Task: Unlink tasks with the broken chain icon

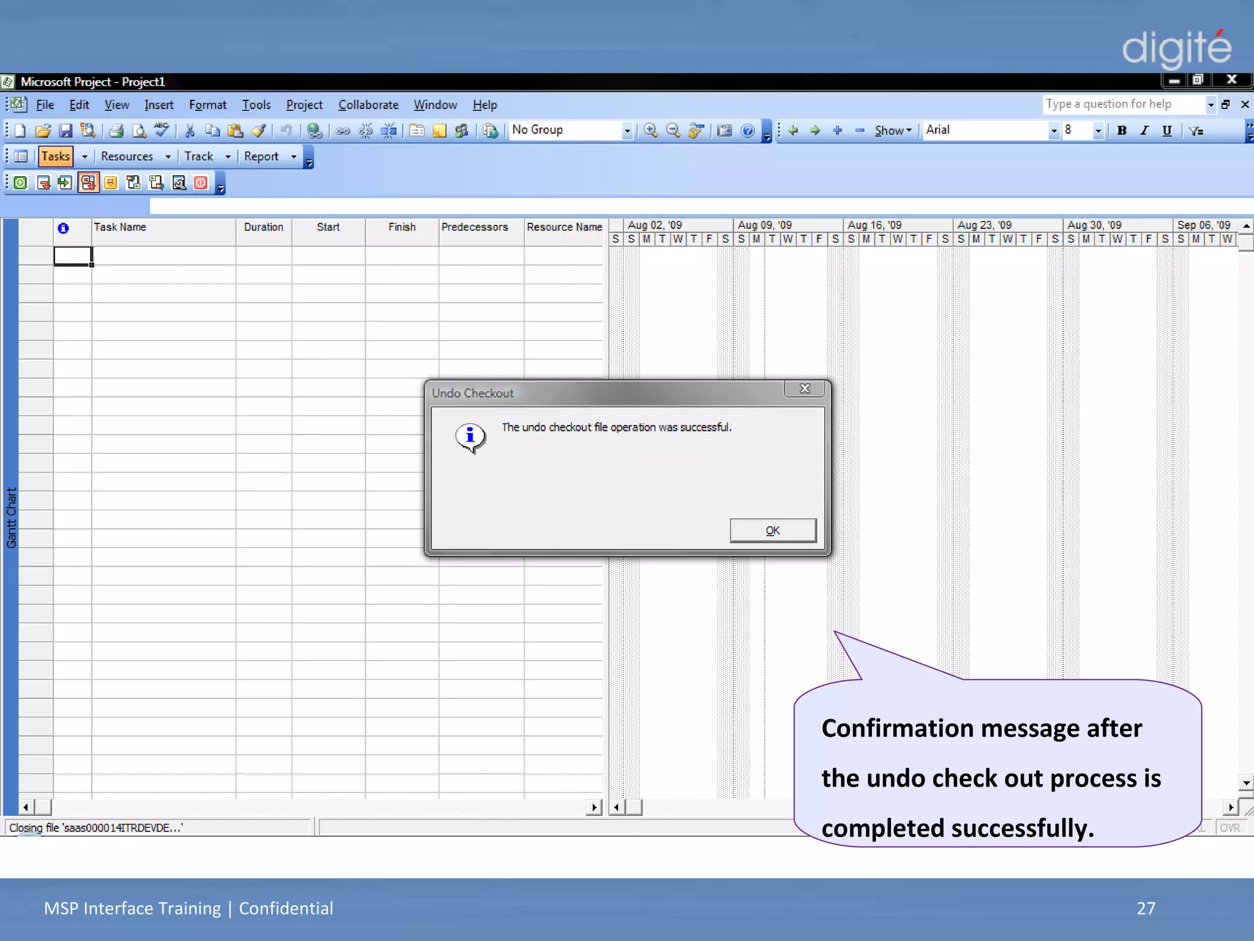Action: (366, 130)
